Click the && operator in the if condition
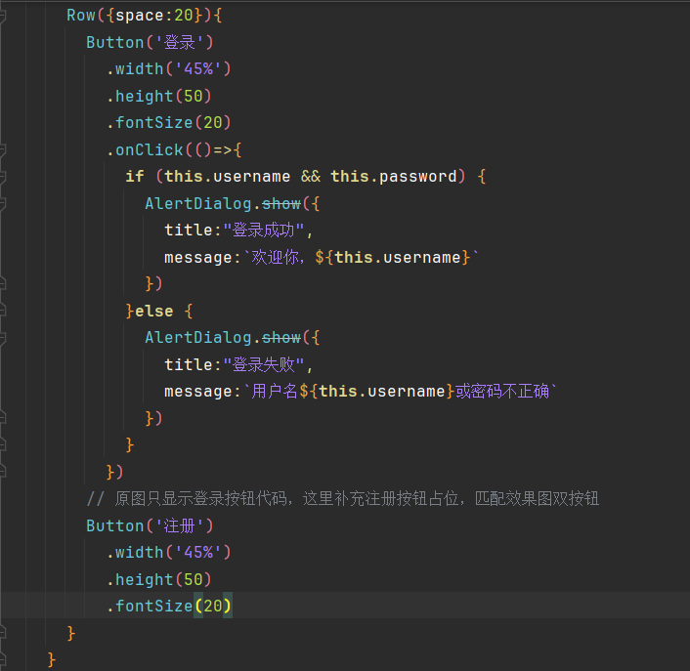Image resolution: width=690 pixels, height=671 pixels. [x=311, y=177]
